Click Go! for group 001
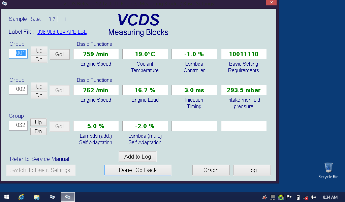This screenshot has height=202, width=345. tap(60, 55)
